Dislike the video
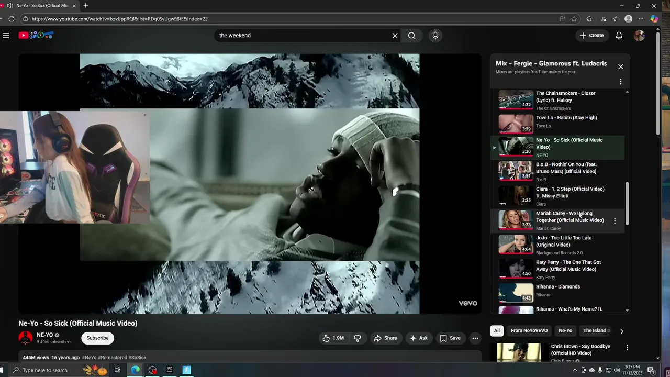 click(x=358, y=338)
